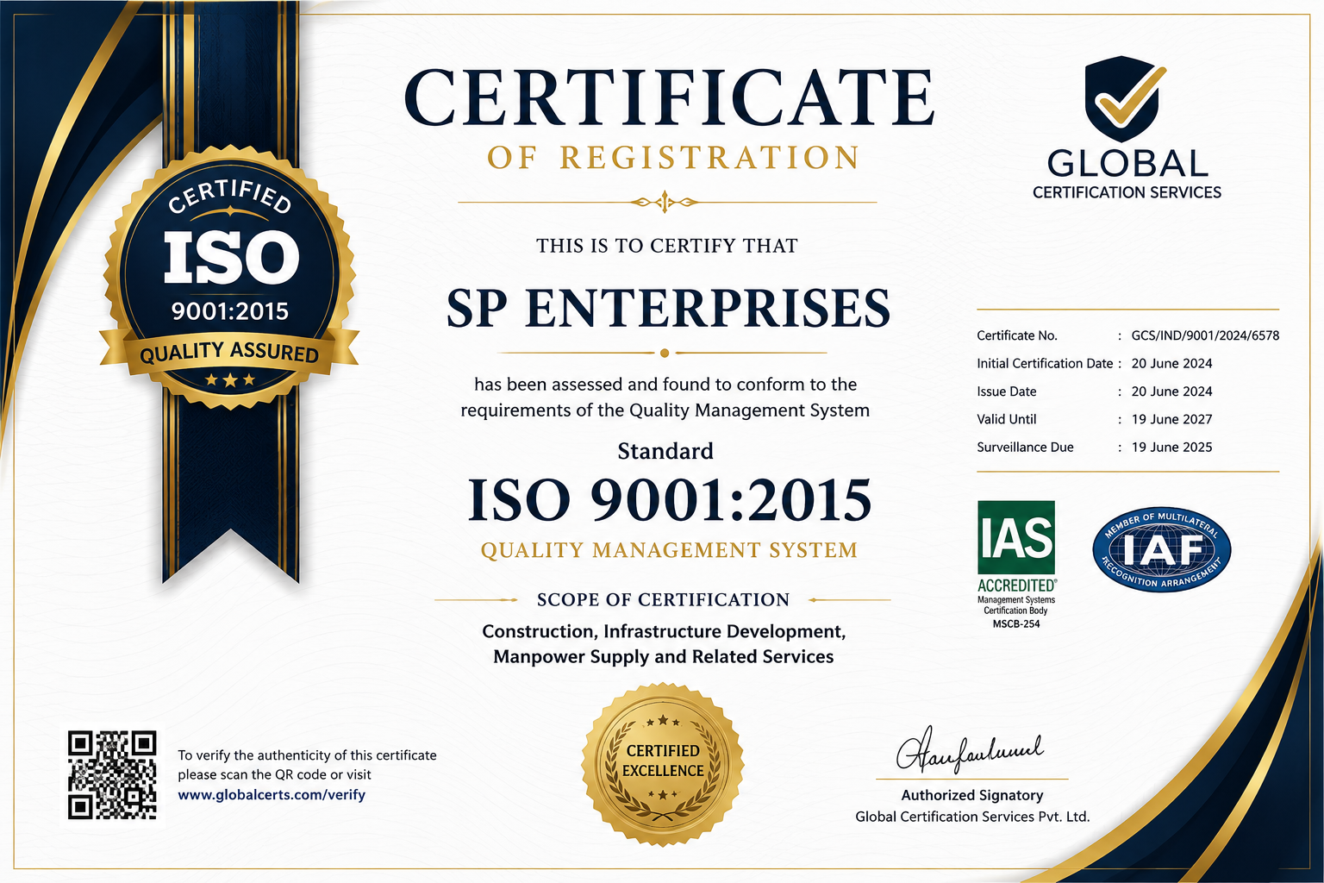
Task: Click the 'has been assessed and found' line
Action: coord(665,385)
